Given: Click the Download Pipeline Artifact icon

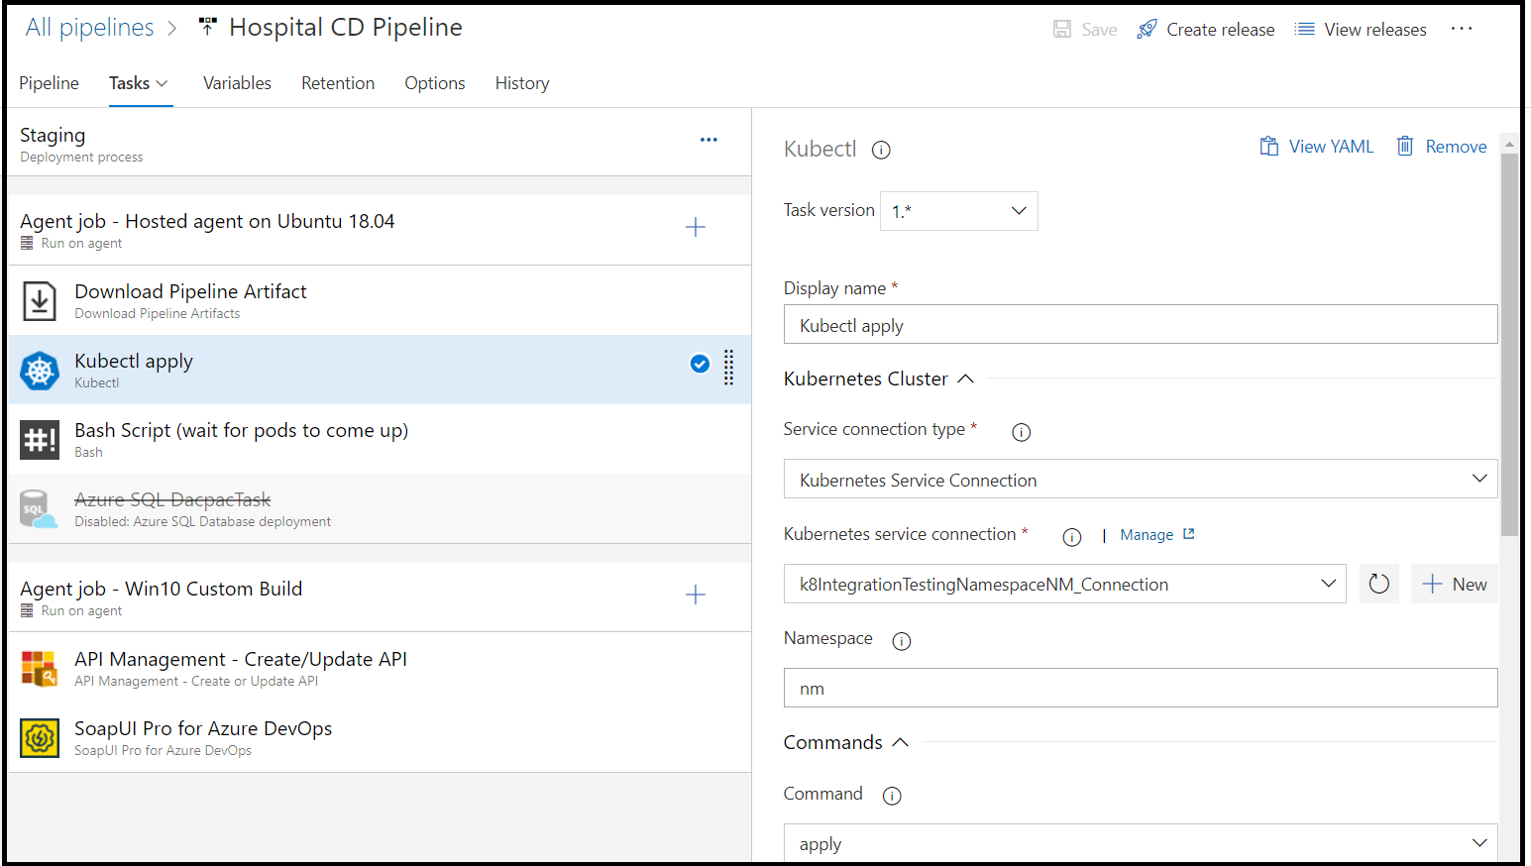Looking at the screenshot, I should click(40, 301).
